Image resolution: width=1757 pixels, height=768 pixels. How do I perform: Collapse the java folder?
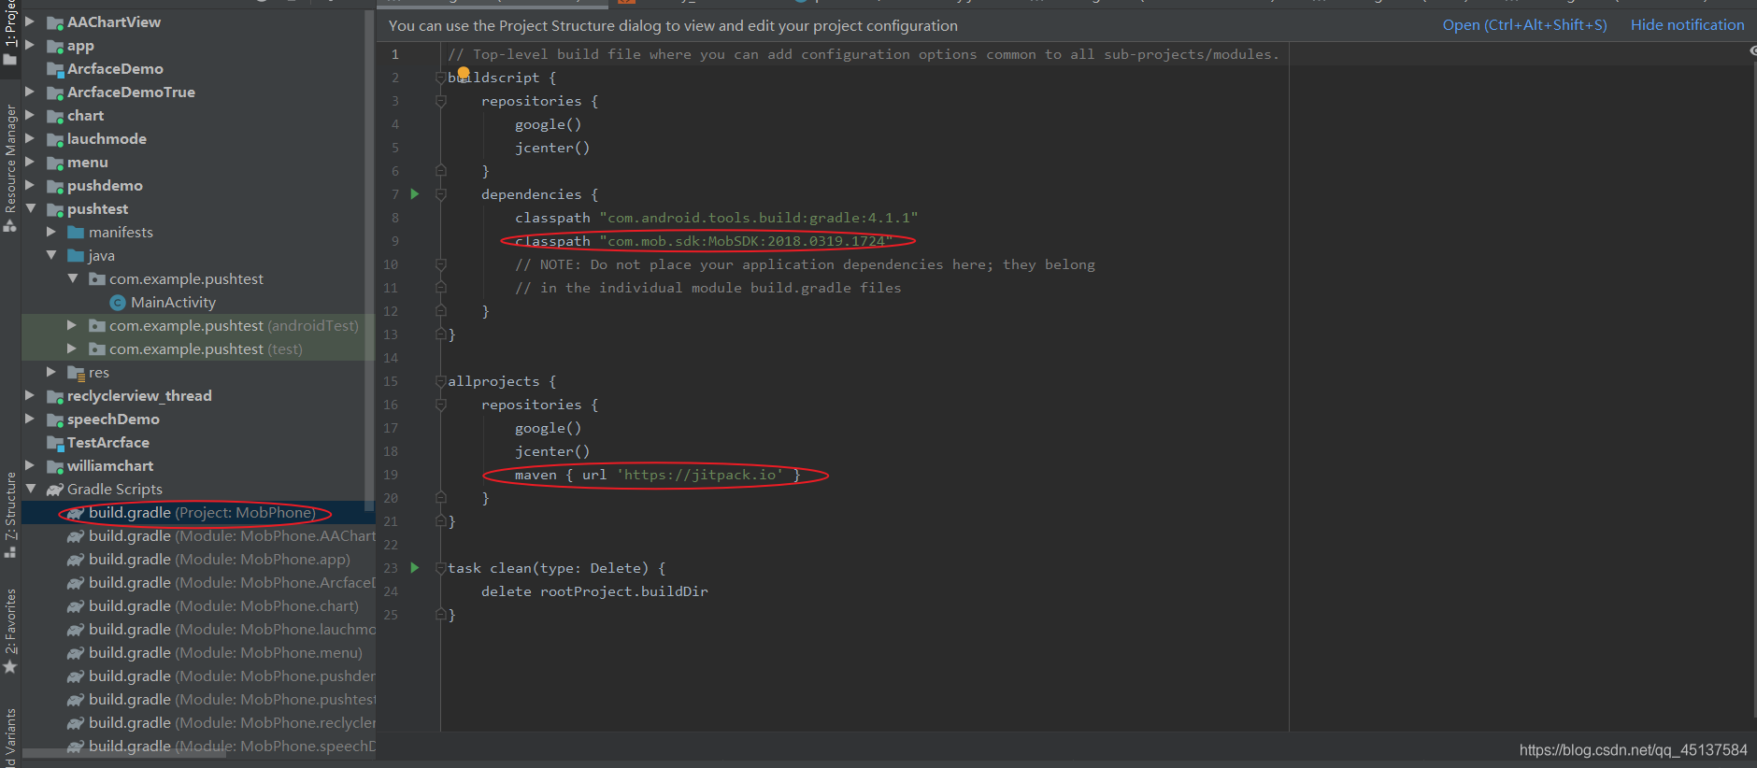51,254
